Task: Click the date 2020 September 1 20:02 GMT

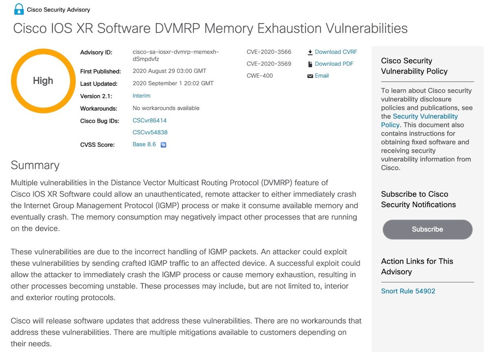Action: point(173,83)
